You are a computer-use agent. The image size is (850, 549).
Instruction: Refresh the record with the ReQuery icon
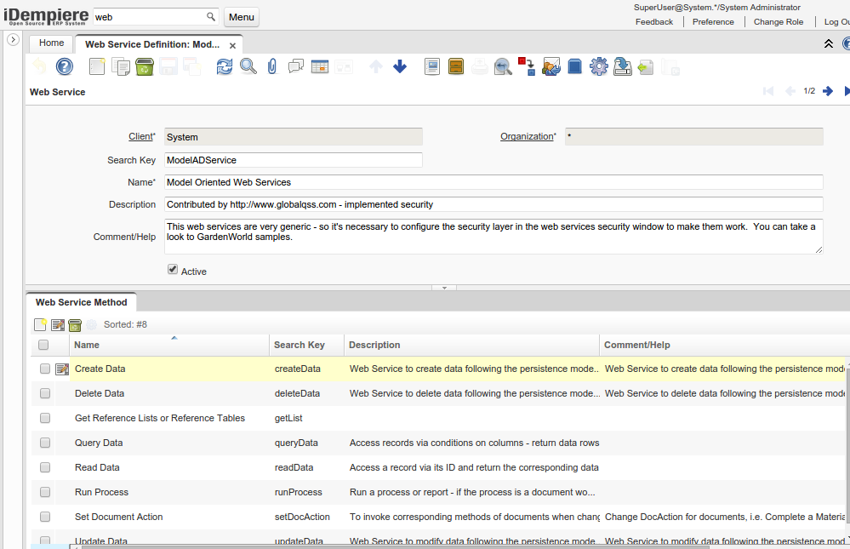224,66
